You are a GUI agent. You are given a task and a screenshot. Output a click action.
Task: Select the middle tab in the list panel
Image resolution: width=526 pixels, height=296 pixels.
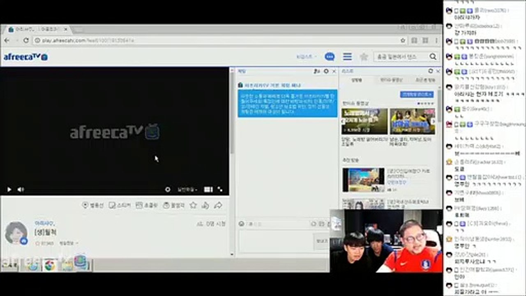[391, 80]
